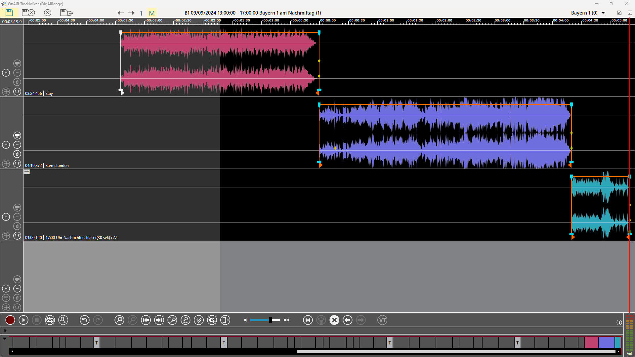635x357 pixels.
Task: Click the monitor volume slider
Action: click(x=265, y=320)
